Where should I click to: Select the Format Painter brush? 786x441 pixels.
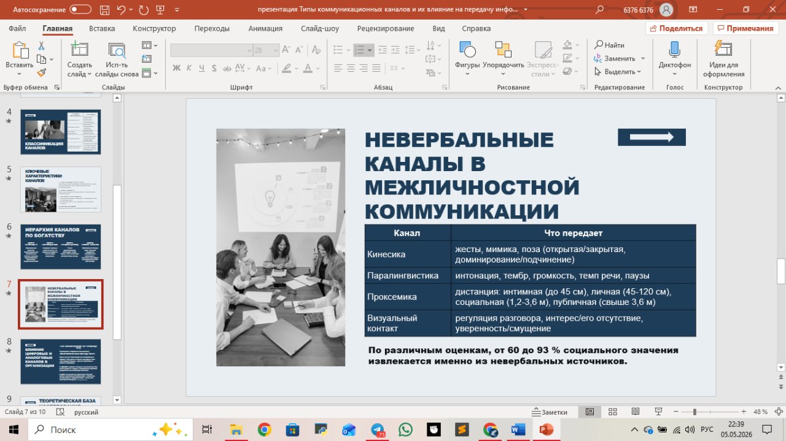pos(42,72)
